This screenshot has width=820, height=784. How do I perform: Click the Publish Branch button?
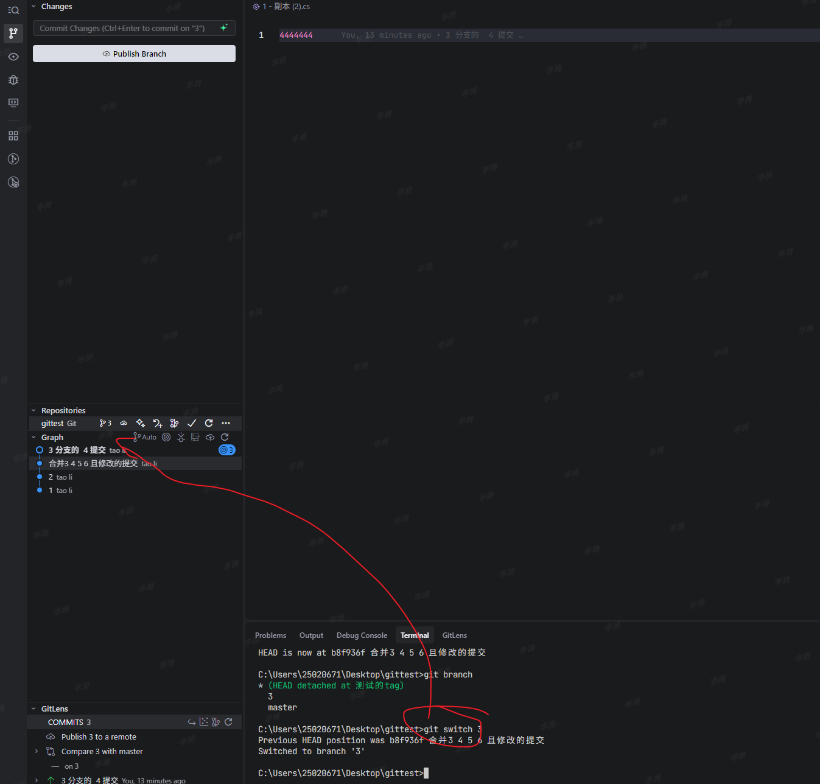point(134,54)
